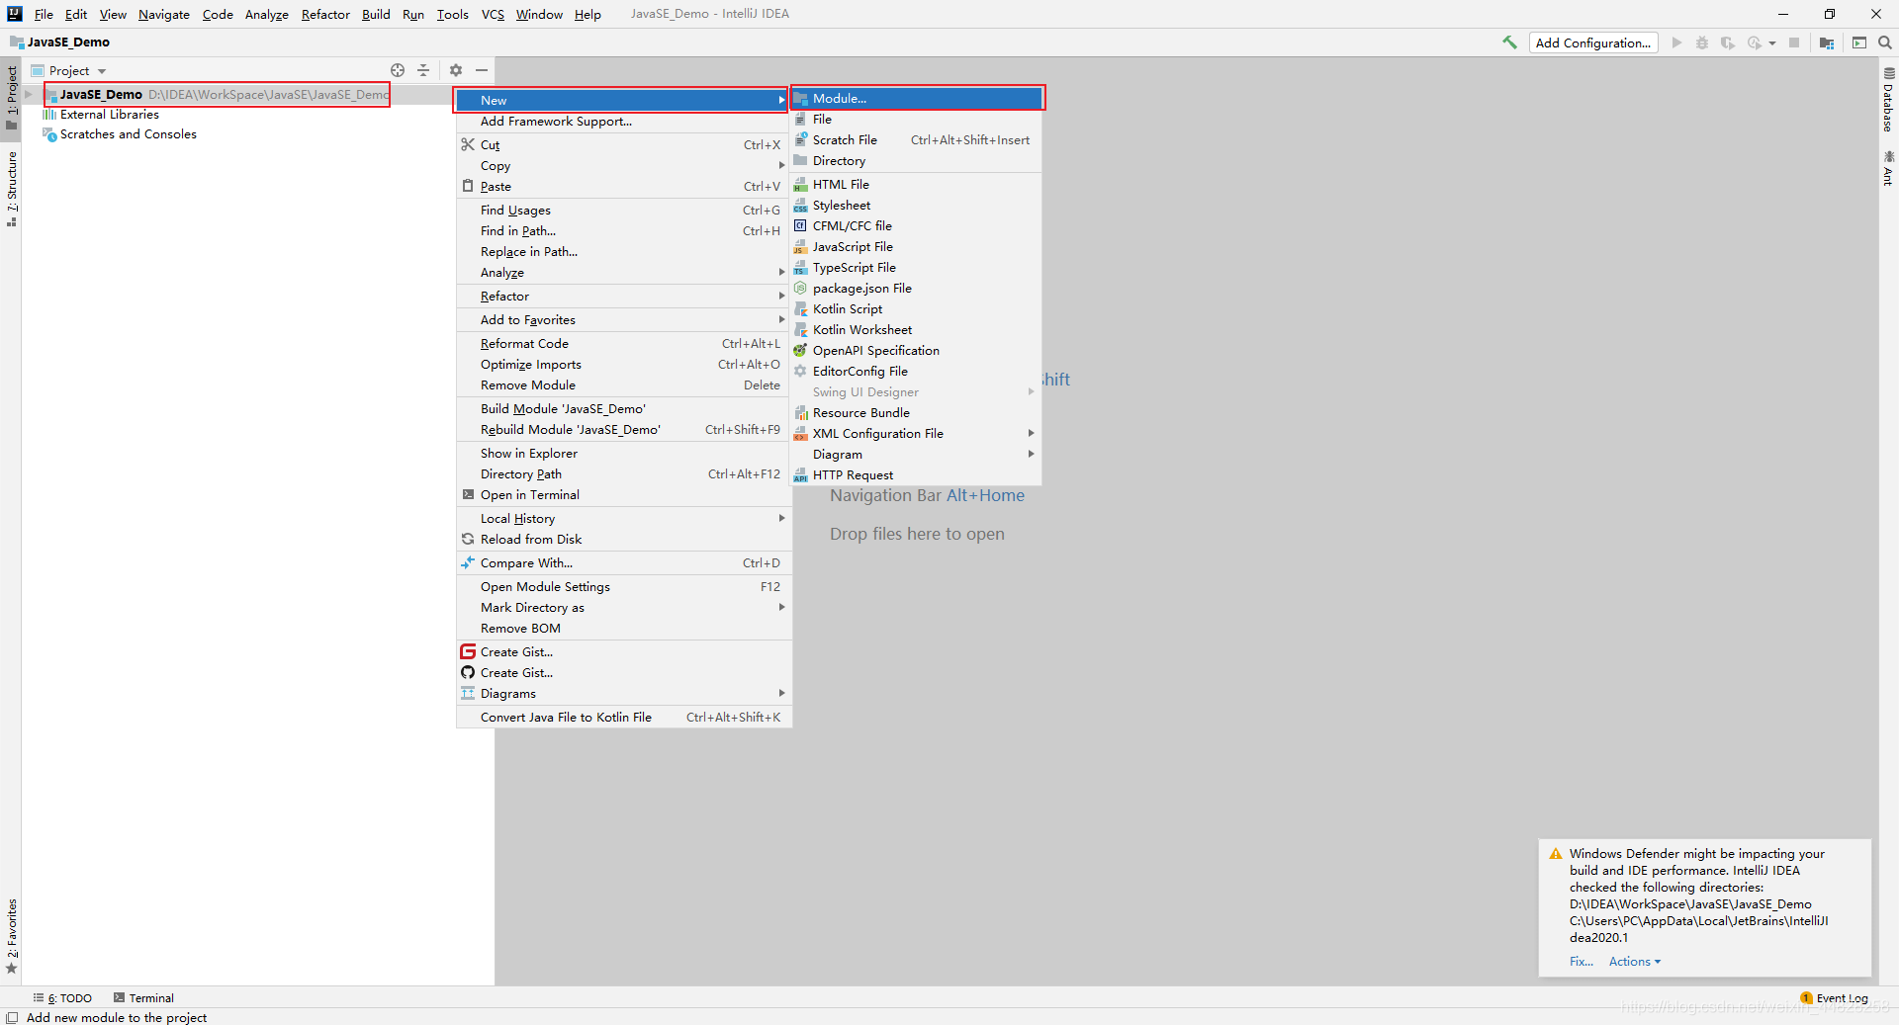The width and height of the screenshot is (1899, 1025).
Task: Select Find Usages in the context menu
Action: (x=624, y=211)
